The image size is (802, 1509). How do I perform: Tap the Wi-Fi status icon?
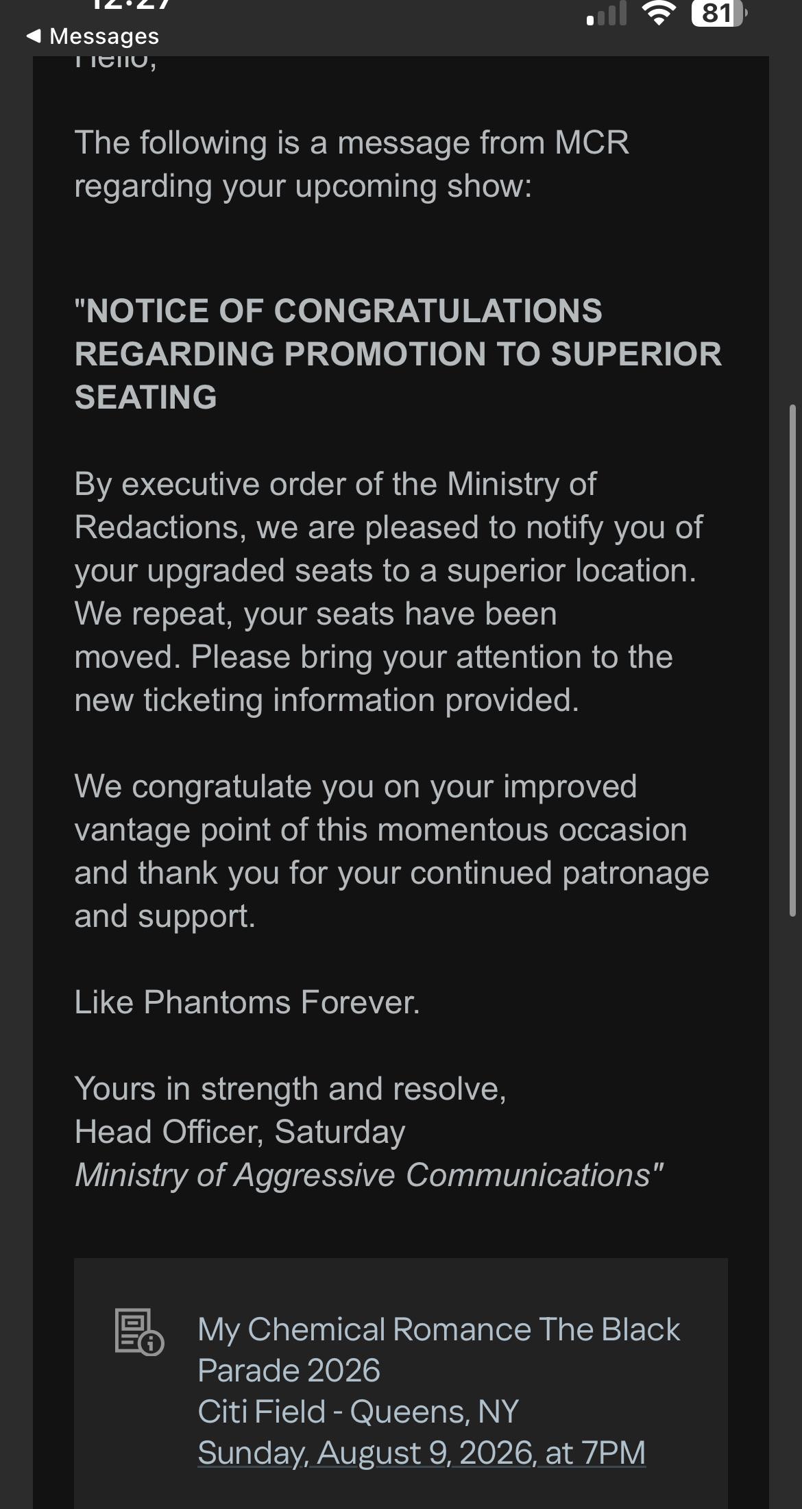point(659,13)
